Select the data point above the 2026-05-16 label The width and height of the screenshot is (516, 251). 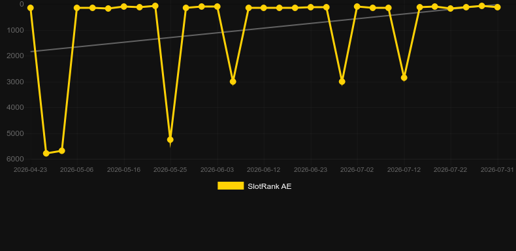pyautogui.click(x=123, y=7)
